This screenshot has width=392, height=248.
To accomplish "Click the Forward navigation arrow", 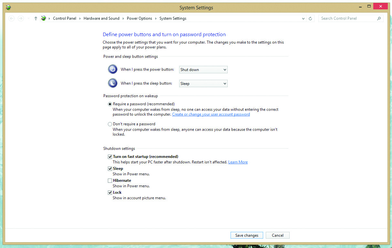I will click(x=21, y=18).
